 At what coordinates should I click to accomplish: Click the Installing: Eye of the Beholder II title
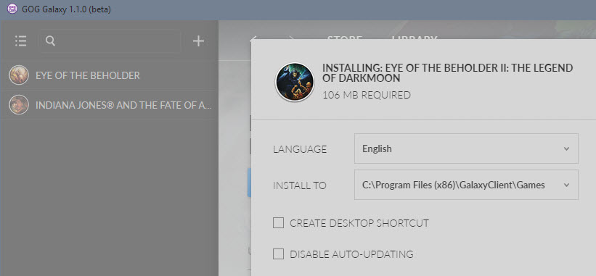click(447, 73)
